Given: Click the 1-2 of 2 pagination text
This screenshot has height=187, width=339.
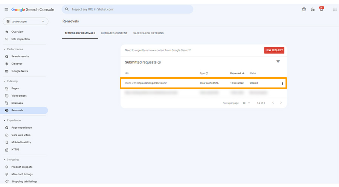Looking at the screenshot, I should tap(261, 103).
